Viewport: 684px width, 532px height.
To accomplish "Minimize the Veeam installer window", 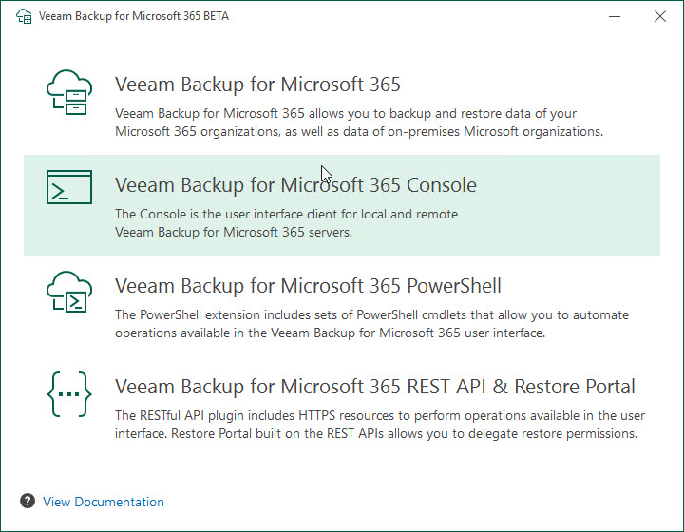I will (x=615, y=16).
